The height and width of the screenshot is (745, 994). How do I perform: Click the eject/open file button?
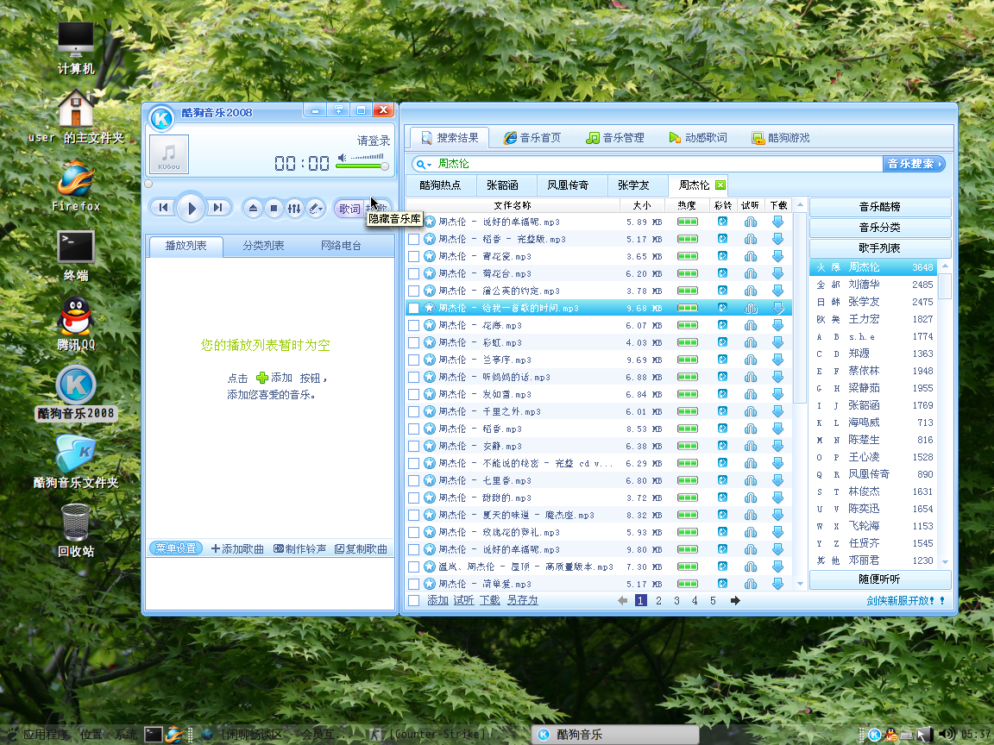click(253, 208)
